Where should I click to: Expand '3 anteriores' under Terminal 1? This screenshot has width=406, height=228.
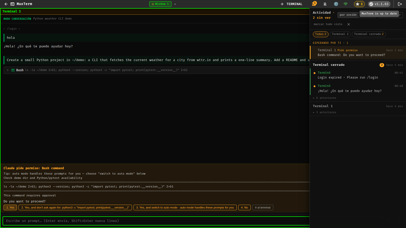click(x=325, y=112)
